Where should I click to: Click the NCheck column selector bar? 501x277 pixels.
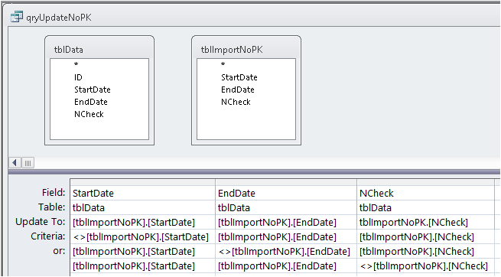(x=425, y=182)
